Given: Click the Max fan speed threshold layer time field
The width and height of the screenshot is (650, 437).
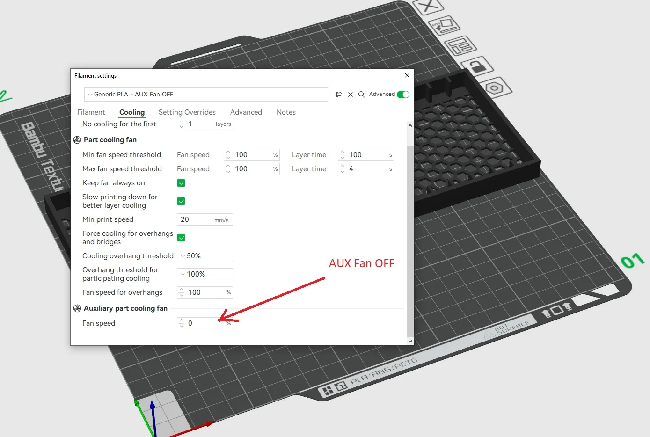Looking at the screenshot, I should pos(367,169).
